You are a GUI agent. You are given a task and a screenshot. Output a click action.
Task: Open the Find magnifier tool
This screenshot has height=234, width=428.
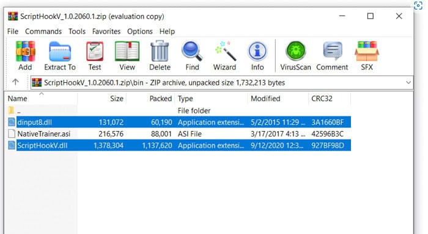click(192, 51)
